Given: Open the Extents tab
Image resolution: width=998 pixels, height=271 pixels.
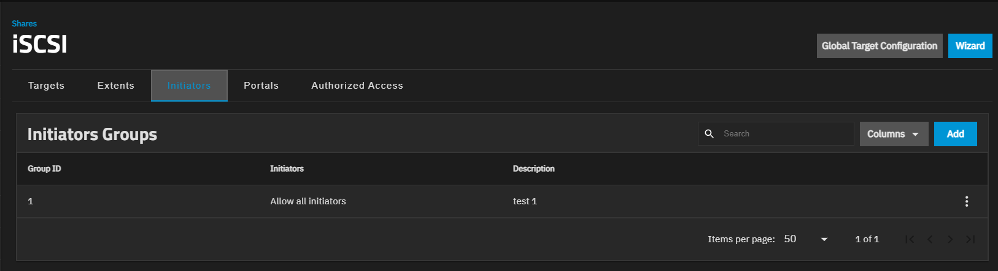Looking at the screenshot, I should (115, 86).
